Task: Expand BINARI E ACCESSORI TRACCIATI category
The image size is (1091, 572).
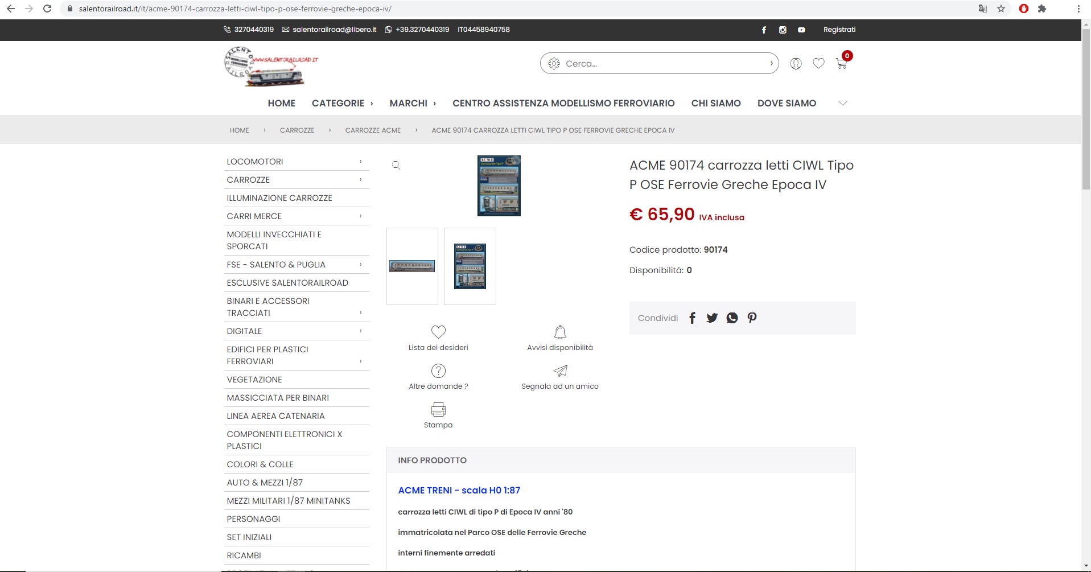Action: pos(360,313)
